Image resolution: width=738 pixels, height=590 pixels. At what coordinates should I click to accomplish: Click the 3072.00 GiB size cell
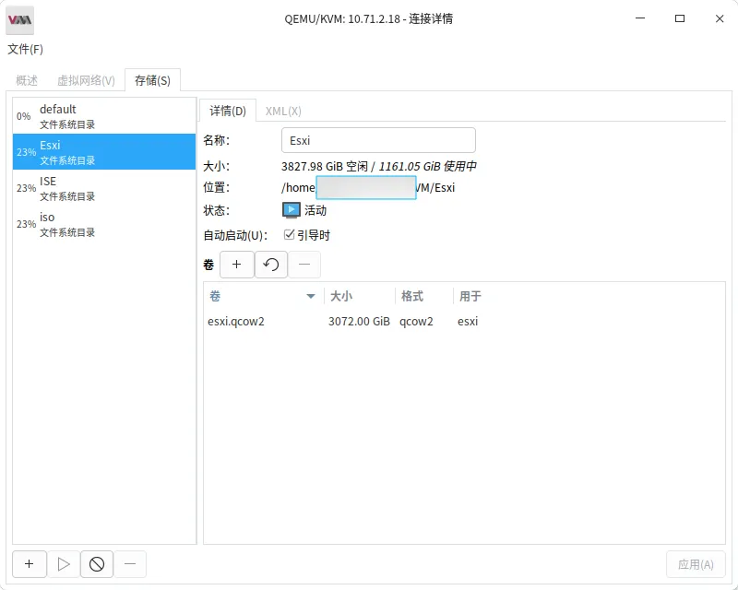coord(359,322)
